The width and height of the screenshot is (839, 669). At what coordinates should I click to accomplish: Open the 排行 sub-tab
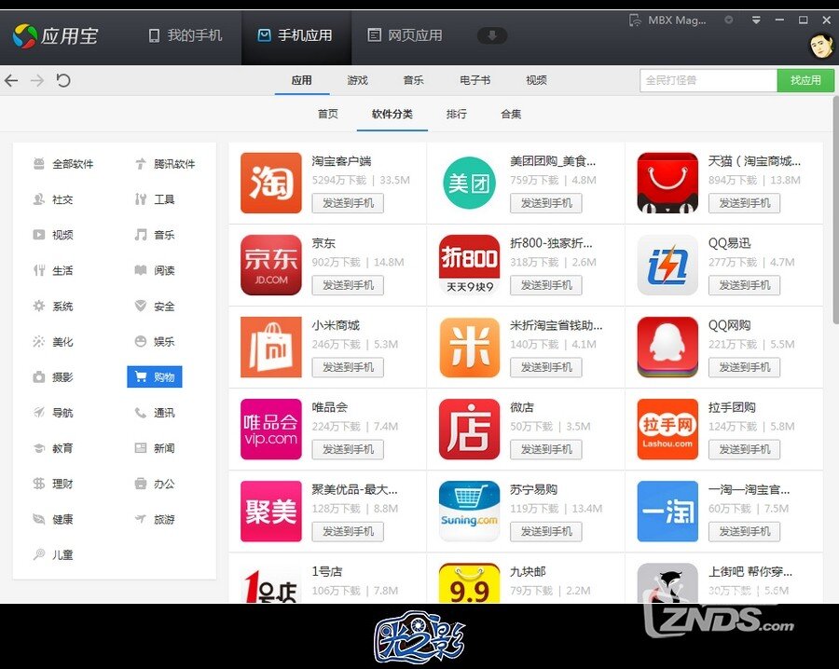(x=457, y=114)
